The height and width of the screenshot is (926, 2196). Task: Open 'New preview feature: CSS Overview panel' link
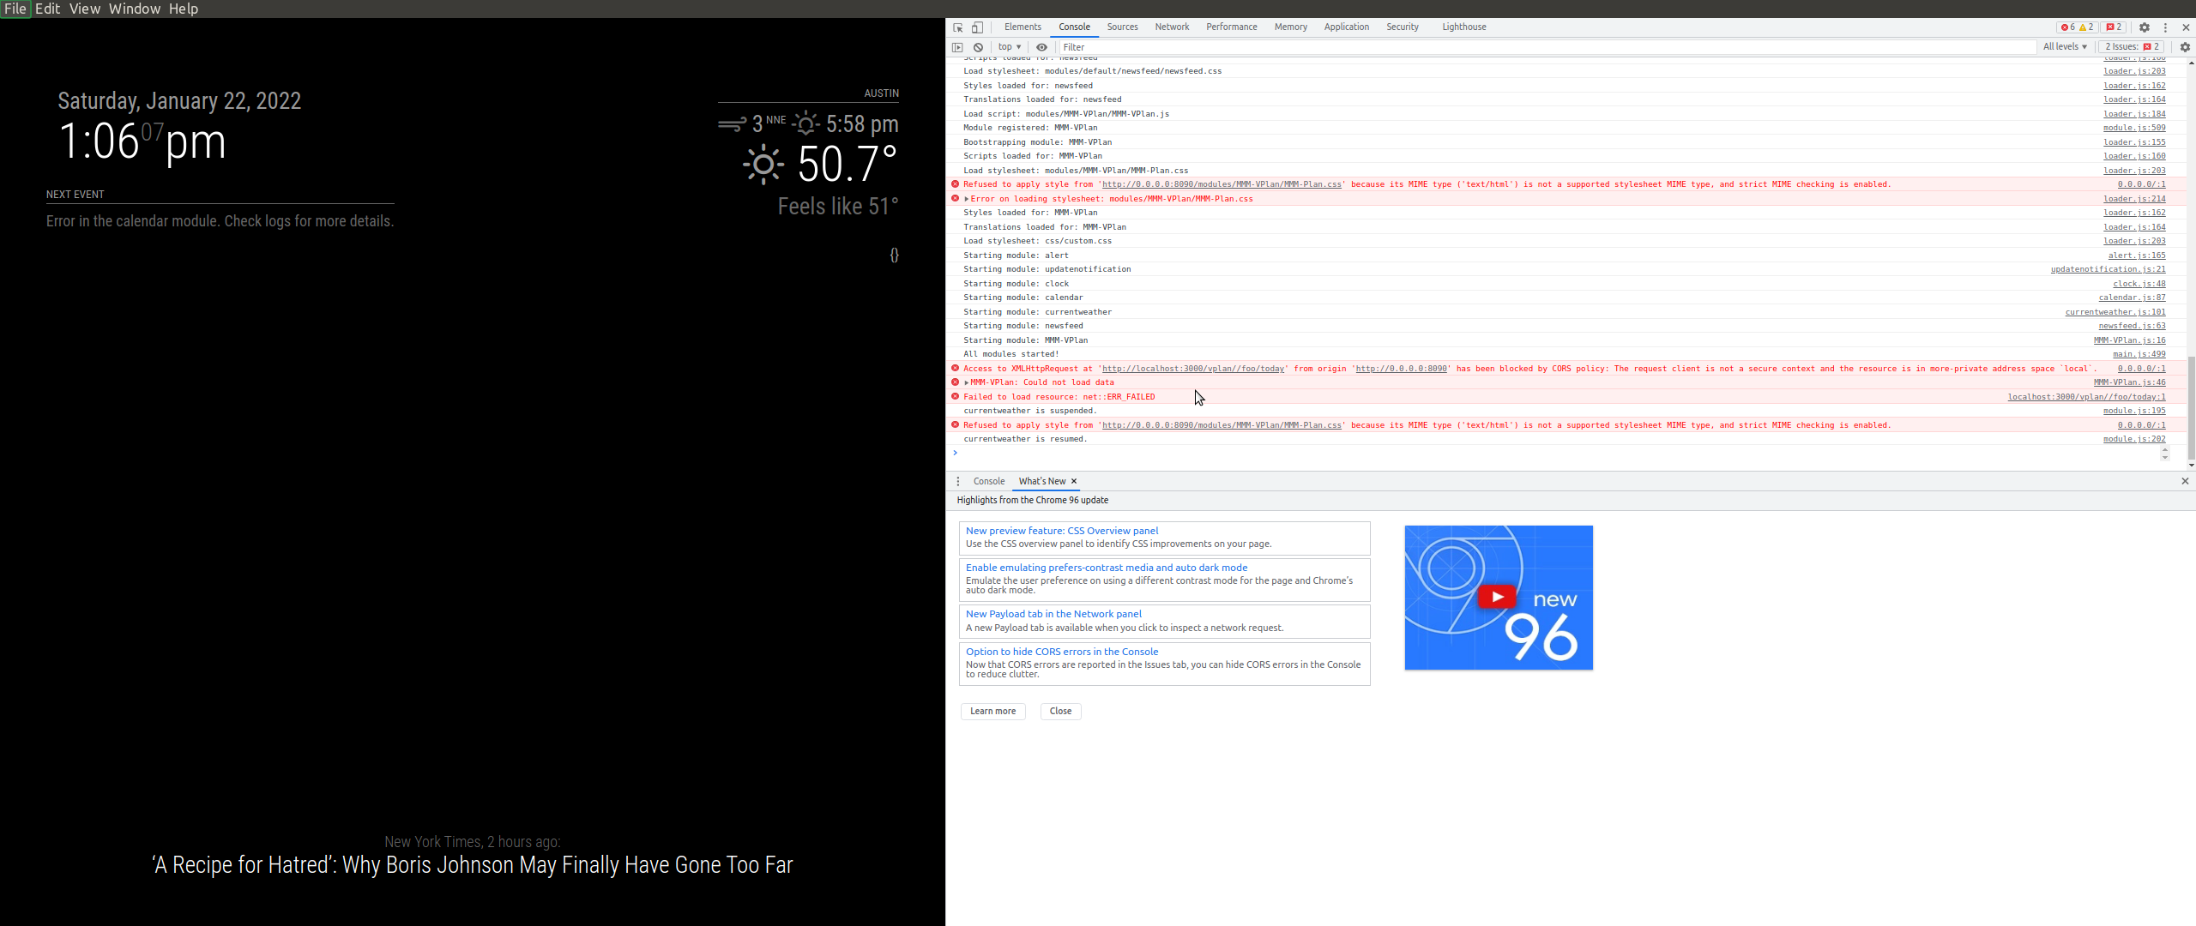pyautogui.click(x=1061, y=531)
